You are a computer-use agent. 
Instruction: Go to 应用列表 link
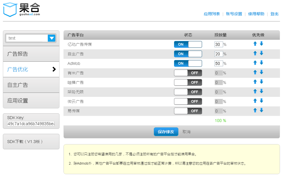tap(212, 14)
